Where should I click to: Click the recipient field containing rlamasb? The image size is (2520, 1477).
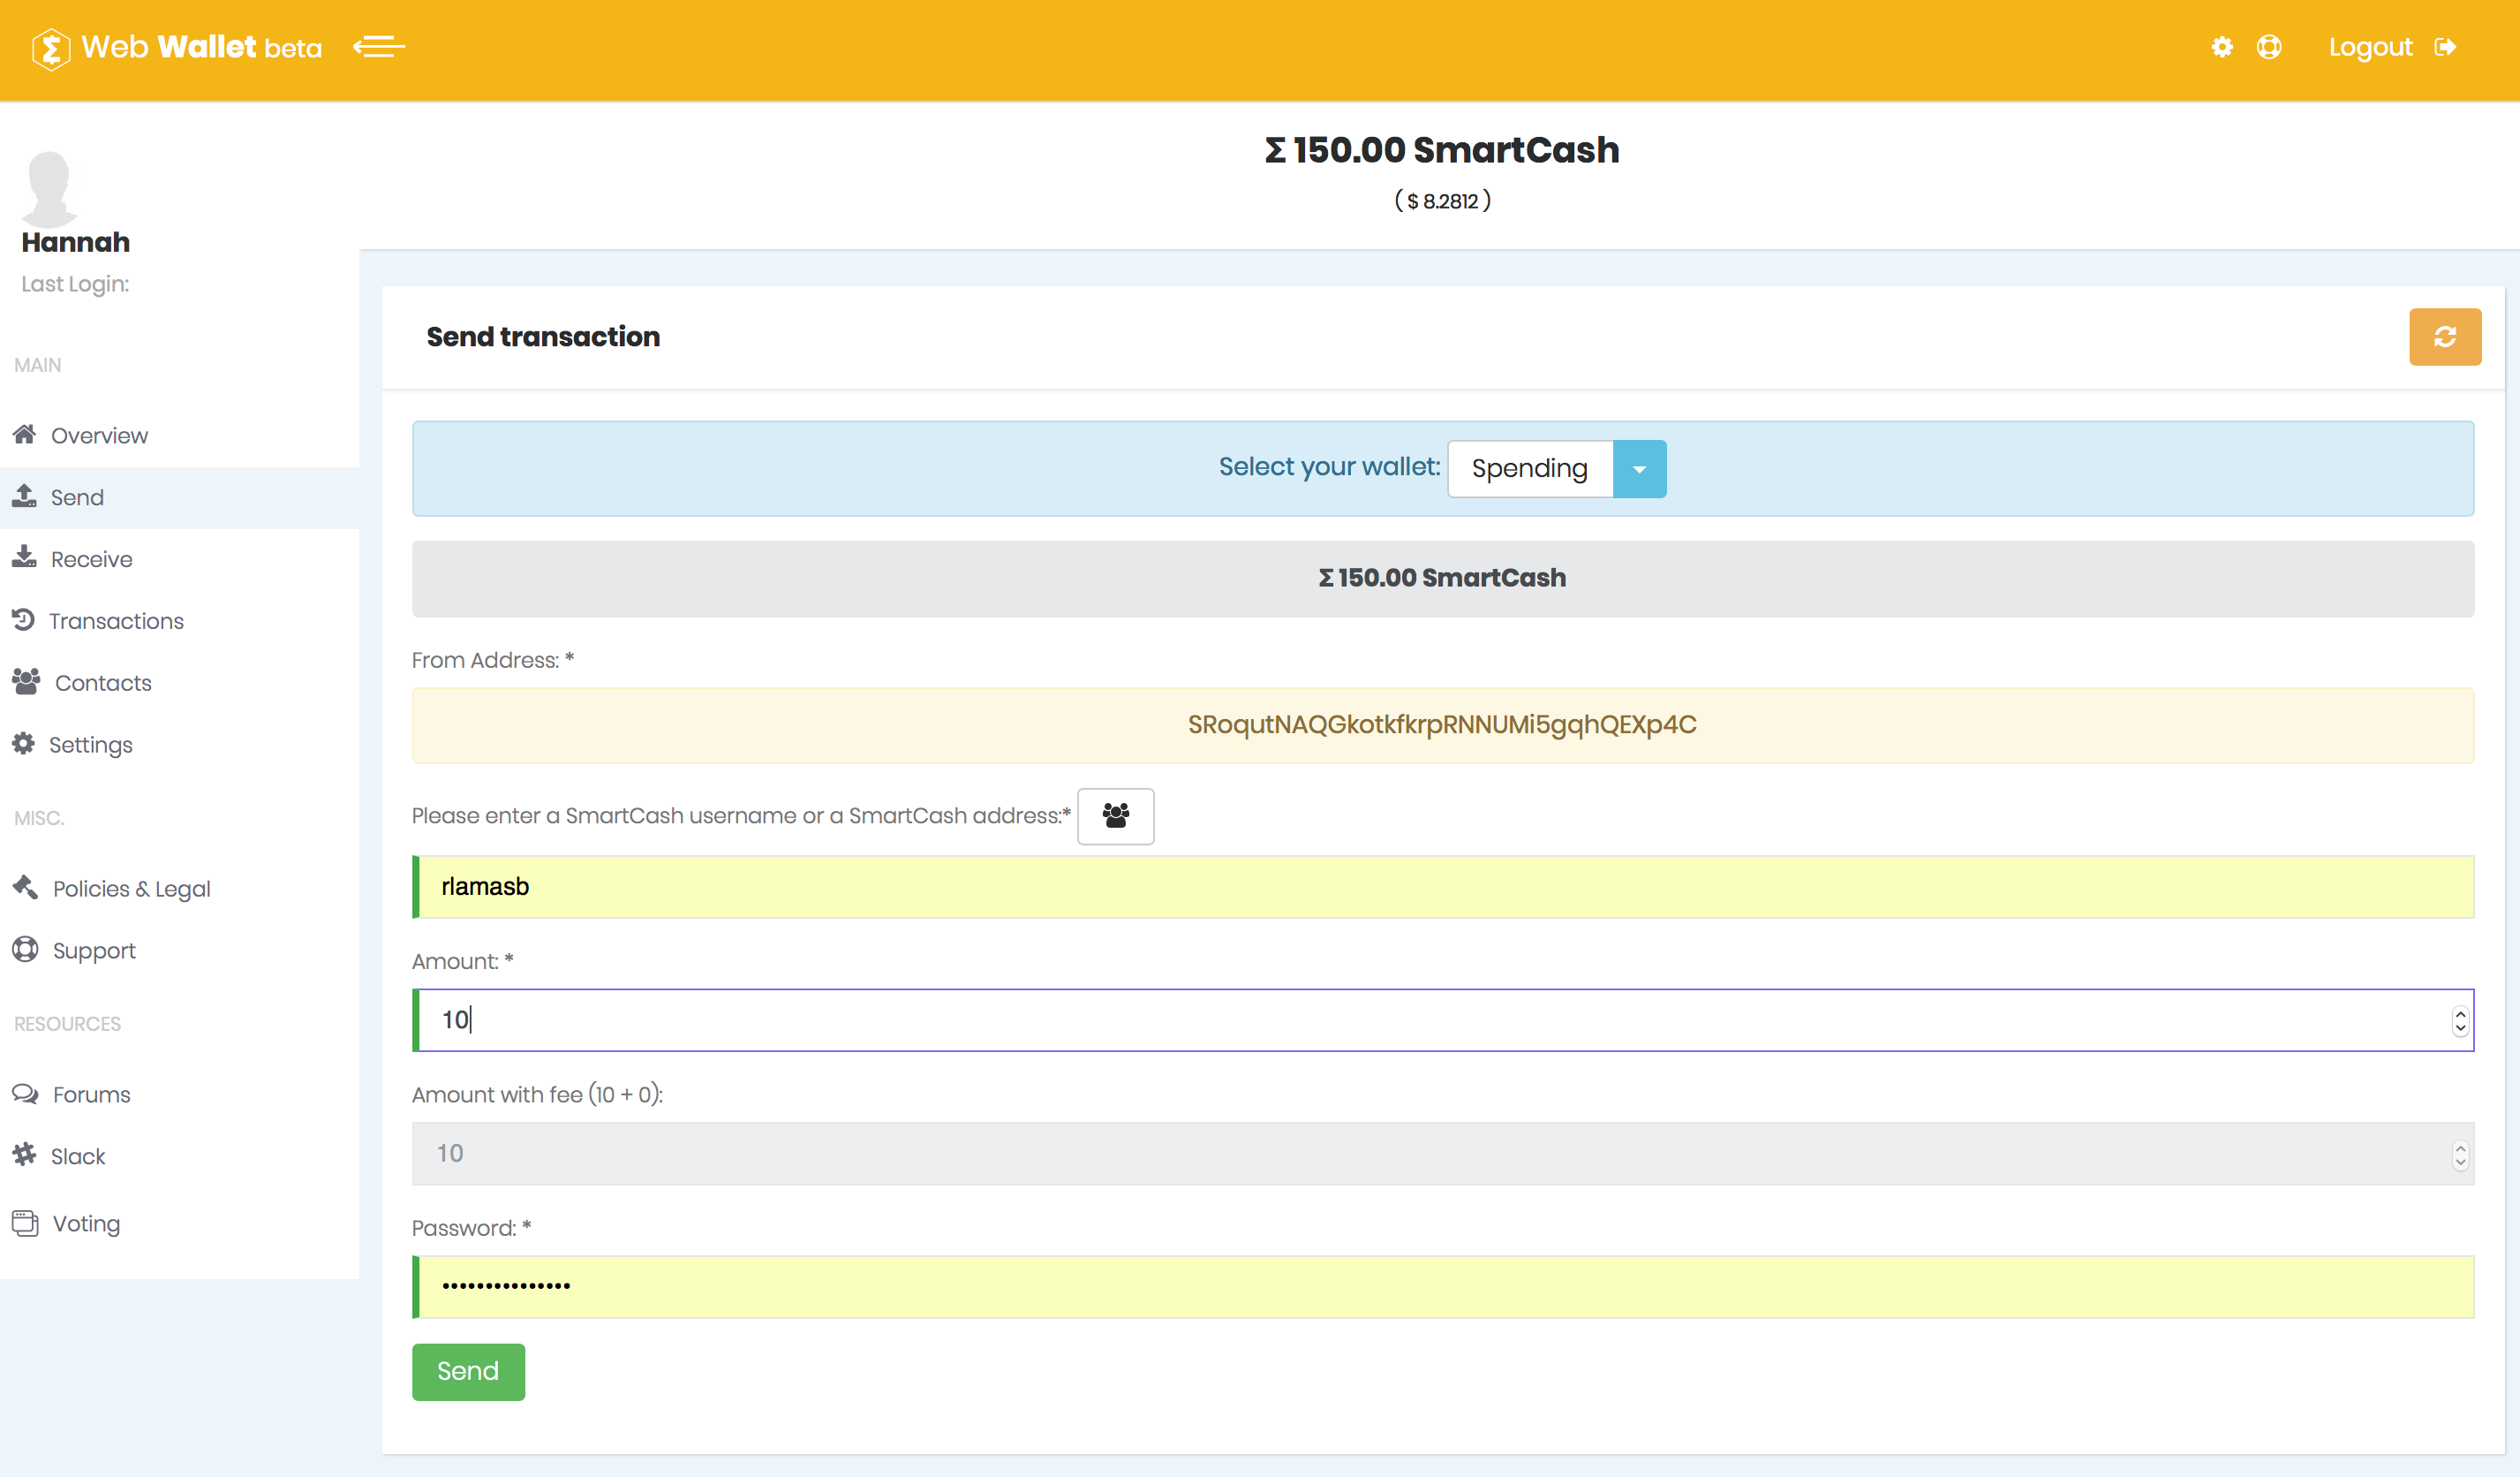(x=1442, y=887)
